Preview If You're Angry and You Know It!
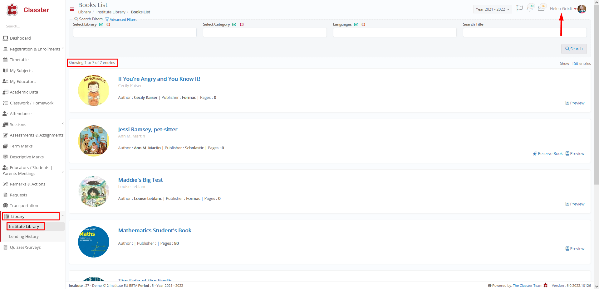The width and height of the screenshot is (599, 289). [x=575, y=103]
